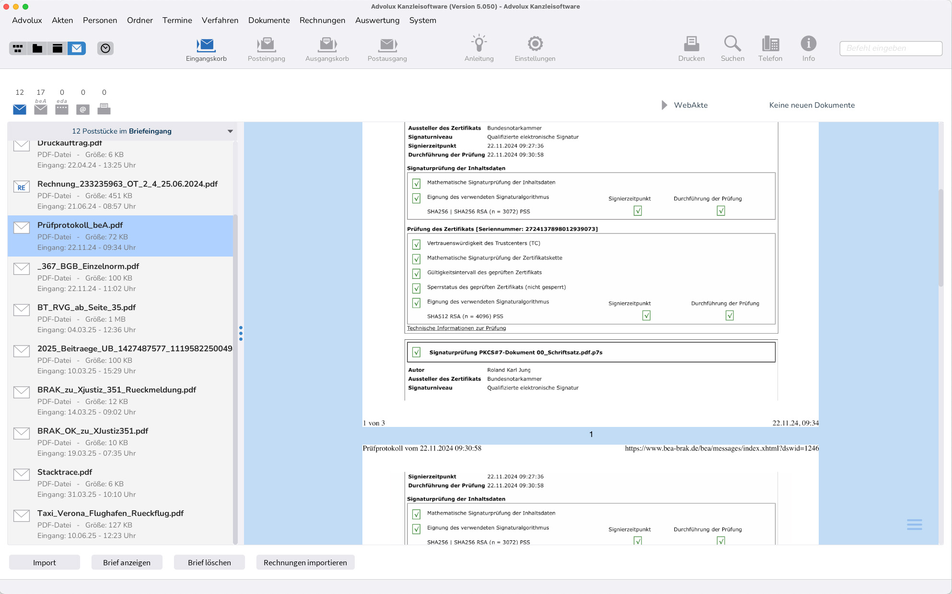Viewport: 952px width, 594px height.
Task: Open Einstellungen gear icon
Action: tap(535, 48)
